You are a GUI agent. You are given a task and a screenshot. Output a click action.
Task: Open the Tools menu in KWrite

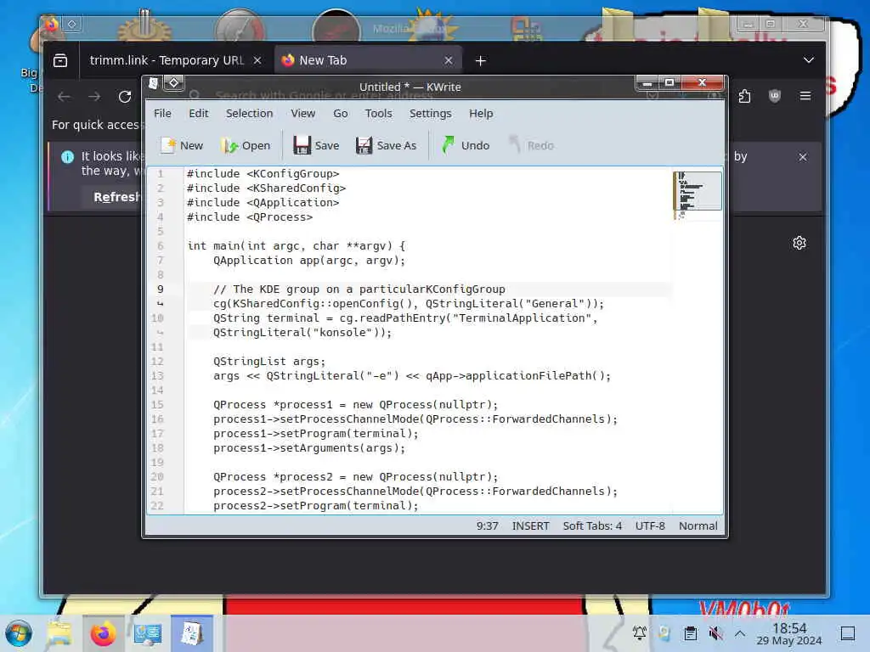[378, 113]
